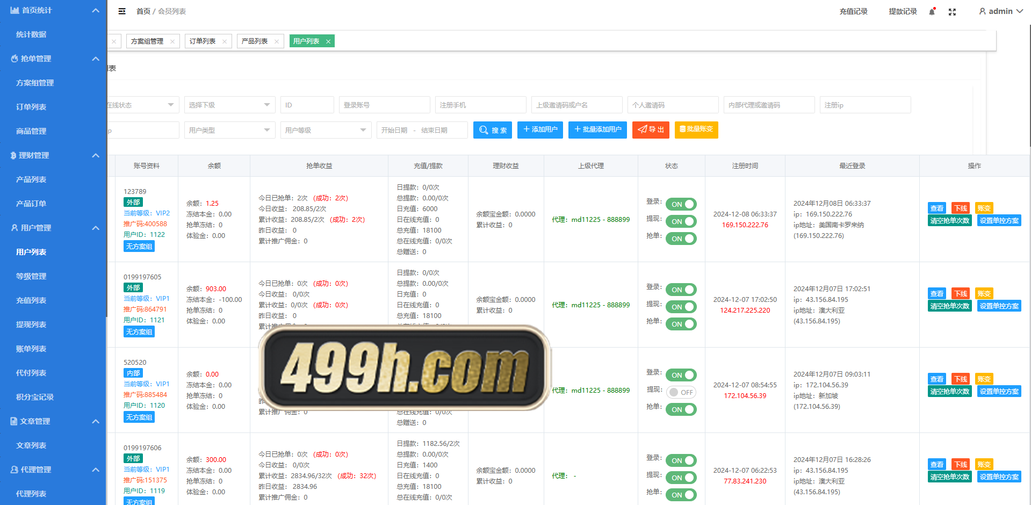The image size is (1031, 505).
Task: Open 统计数据 in the sidebar
Action: pyautogui.click(x=31, y=34)
